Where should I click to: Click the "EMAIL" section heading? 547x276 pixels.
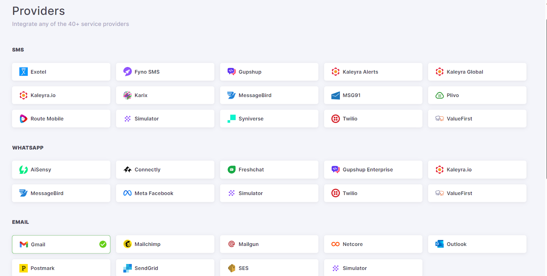21,222
